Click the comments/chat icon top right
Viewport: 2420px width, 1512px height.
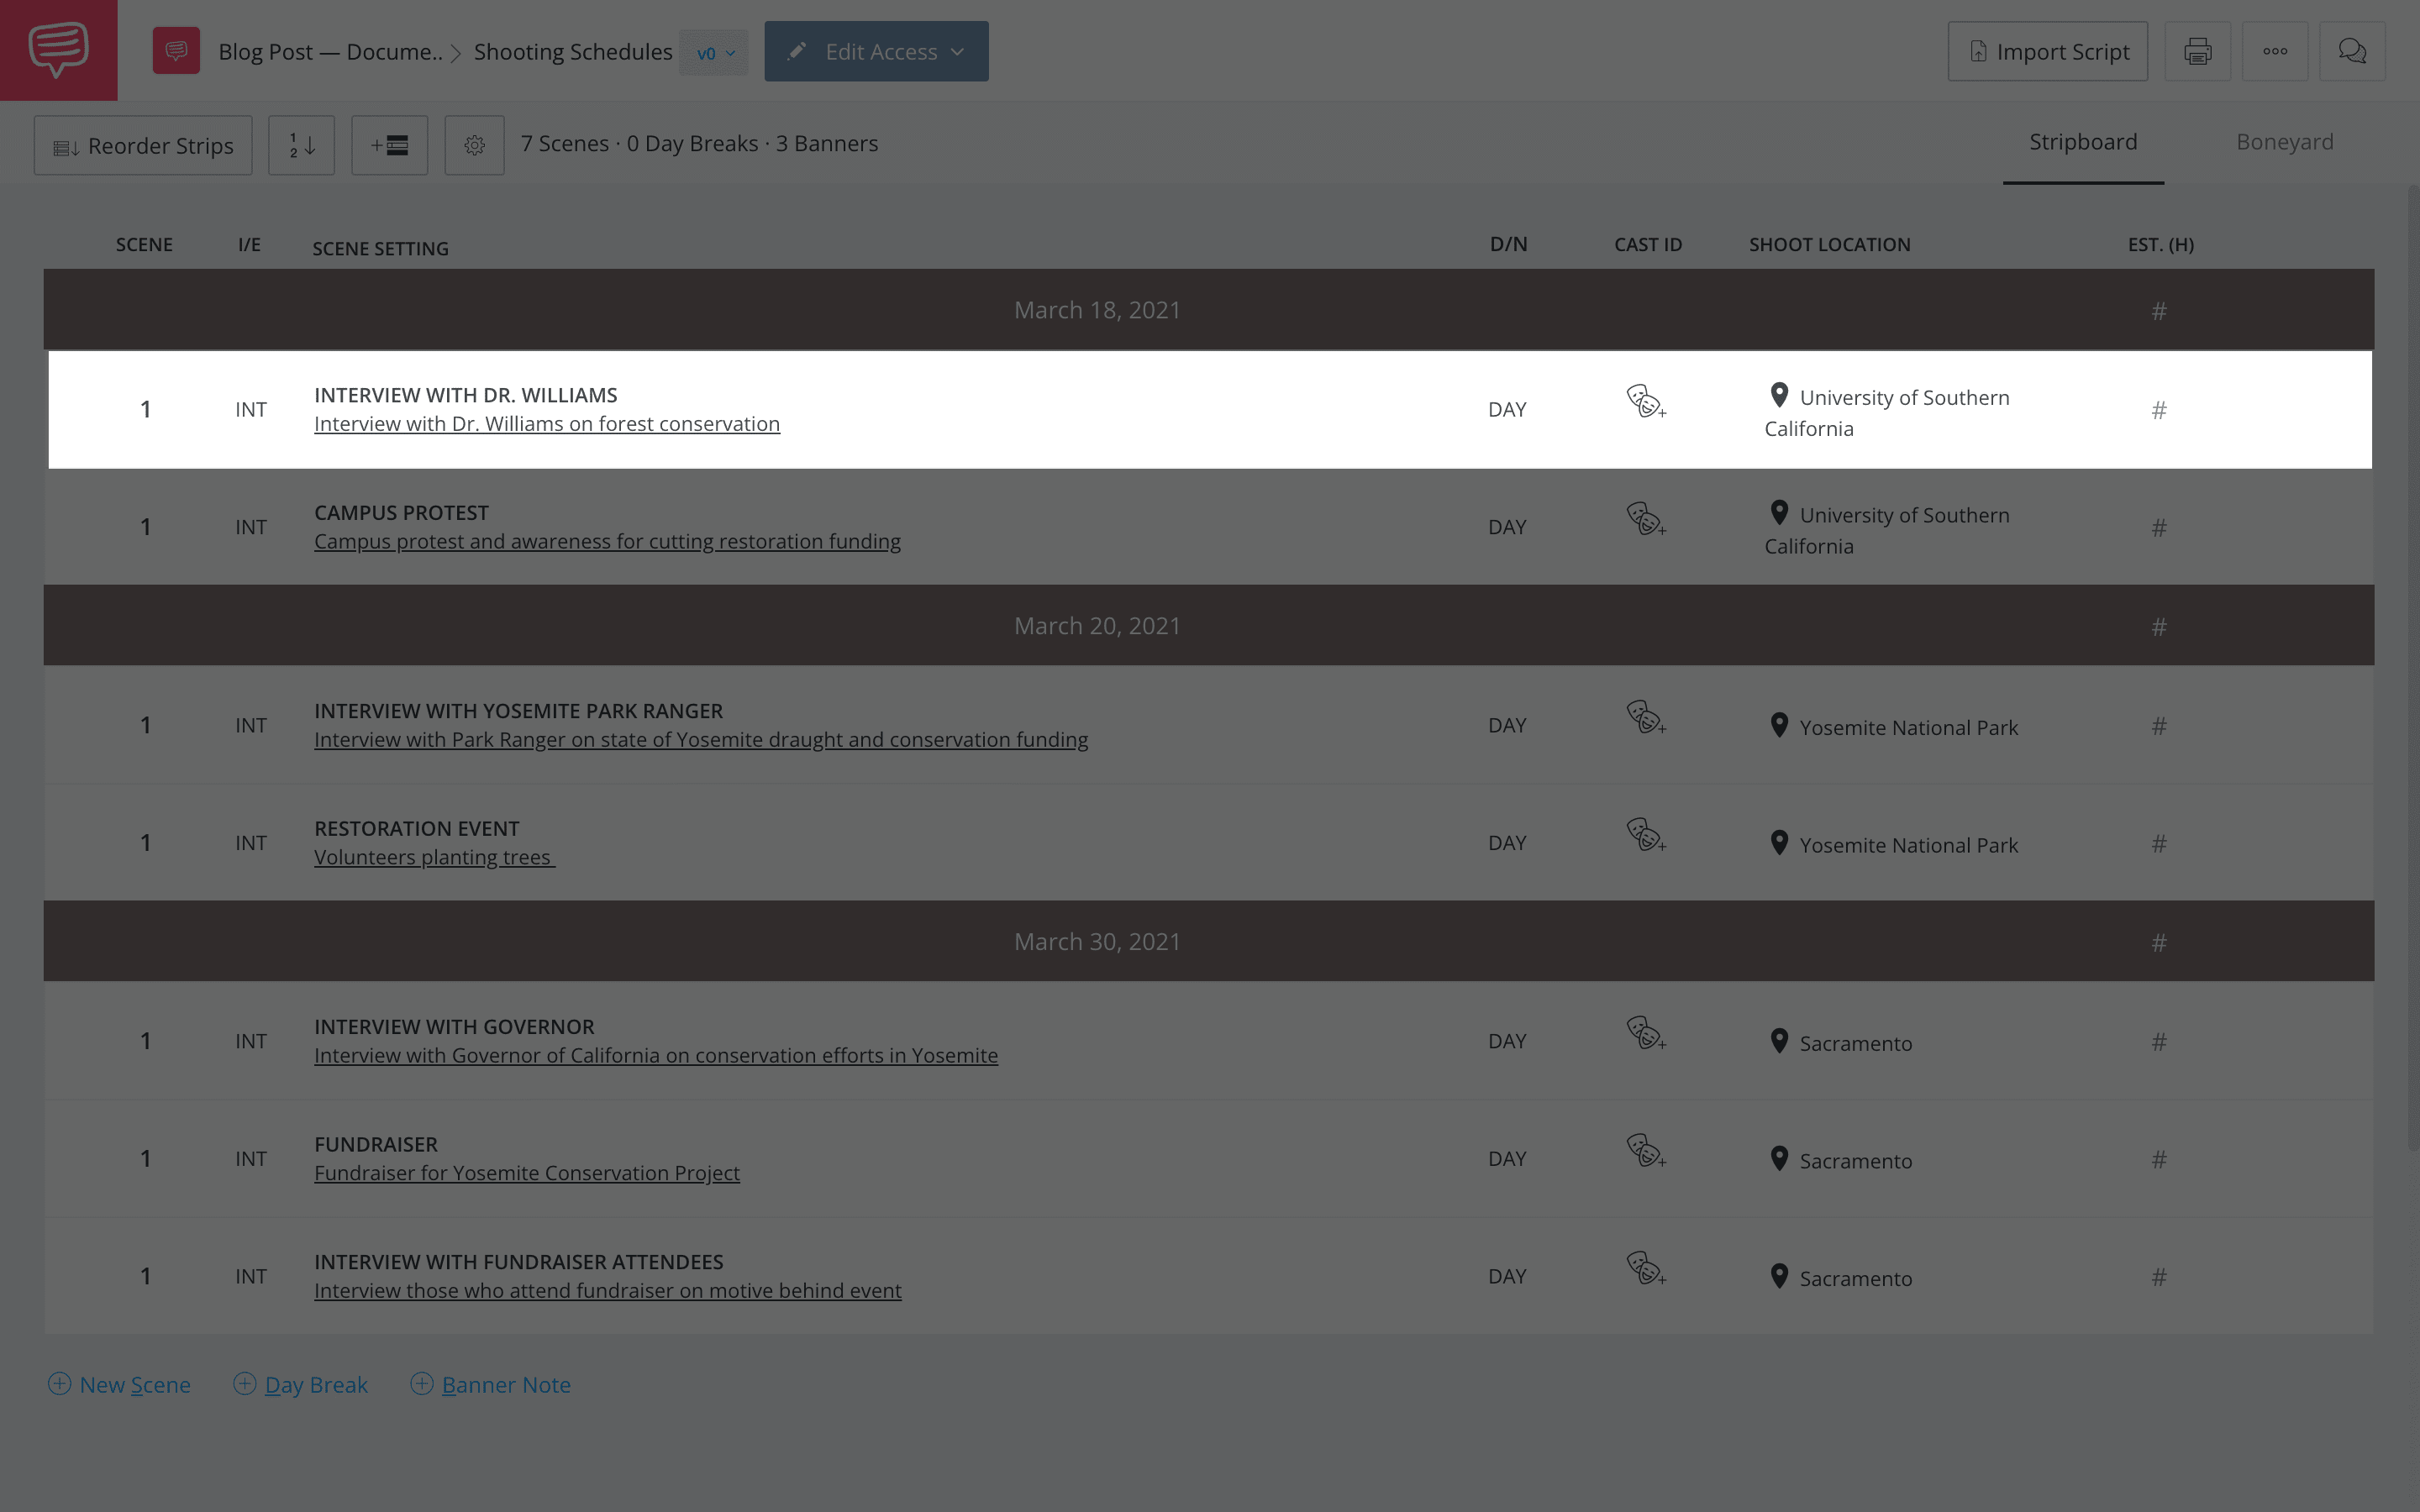[x=2352, y=50]
